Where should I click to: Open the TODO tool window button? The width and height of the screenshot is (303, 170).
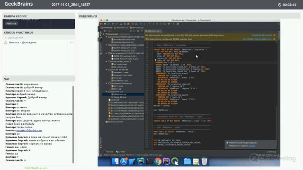pos(121,152)
